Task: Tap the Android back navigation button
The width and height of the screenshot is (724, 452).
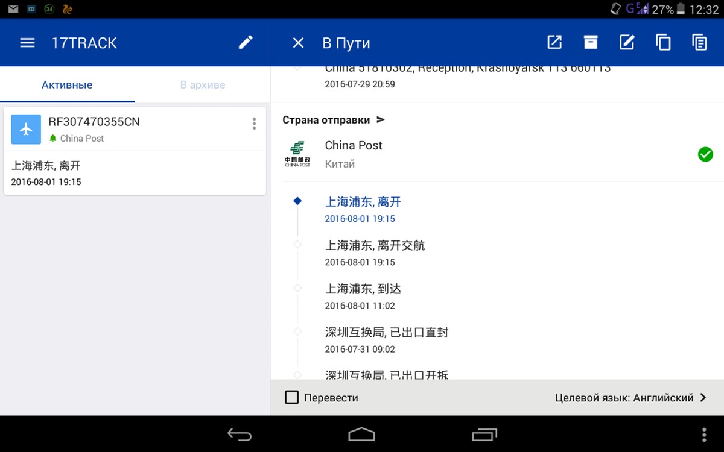Action: pyautogui.click(x=240, y=435)
